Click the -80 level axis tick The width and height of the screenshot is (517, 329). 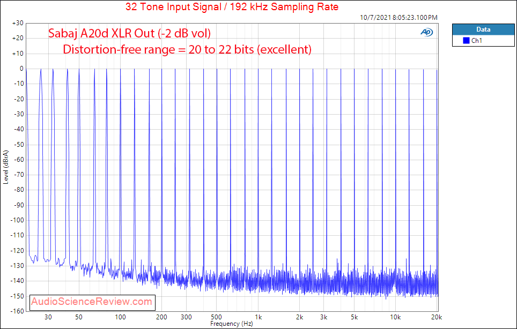coord(18,190)
